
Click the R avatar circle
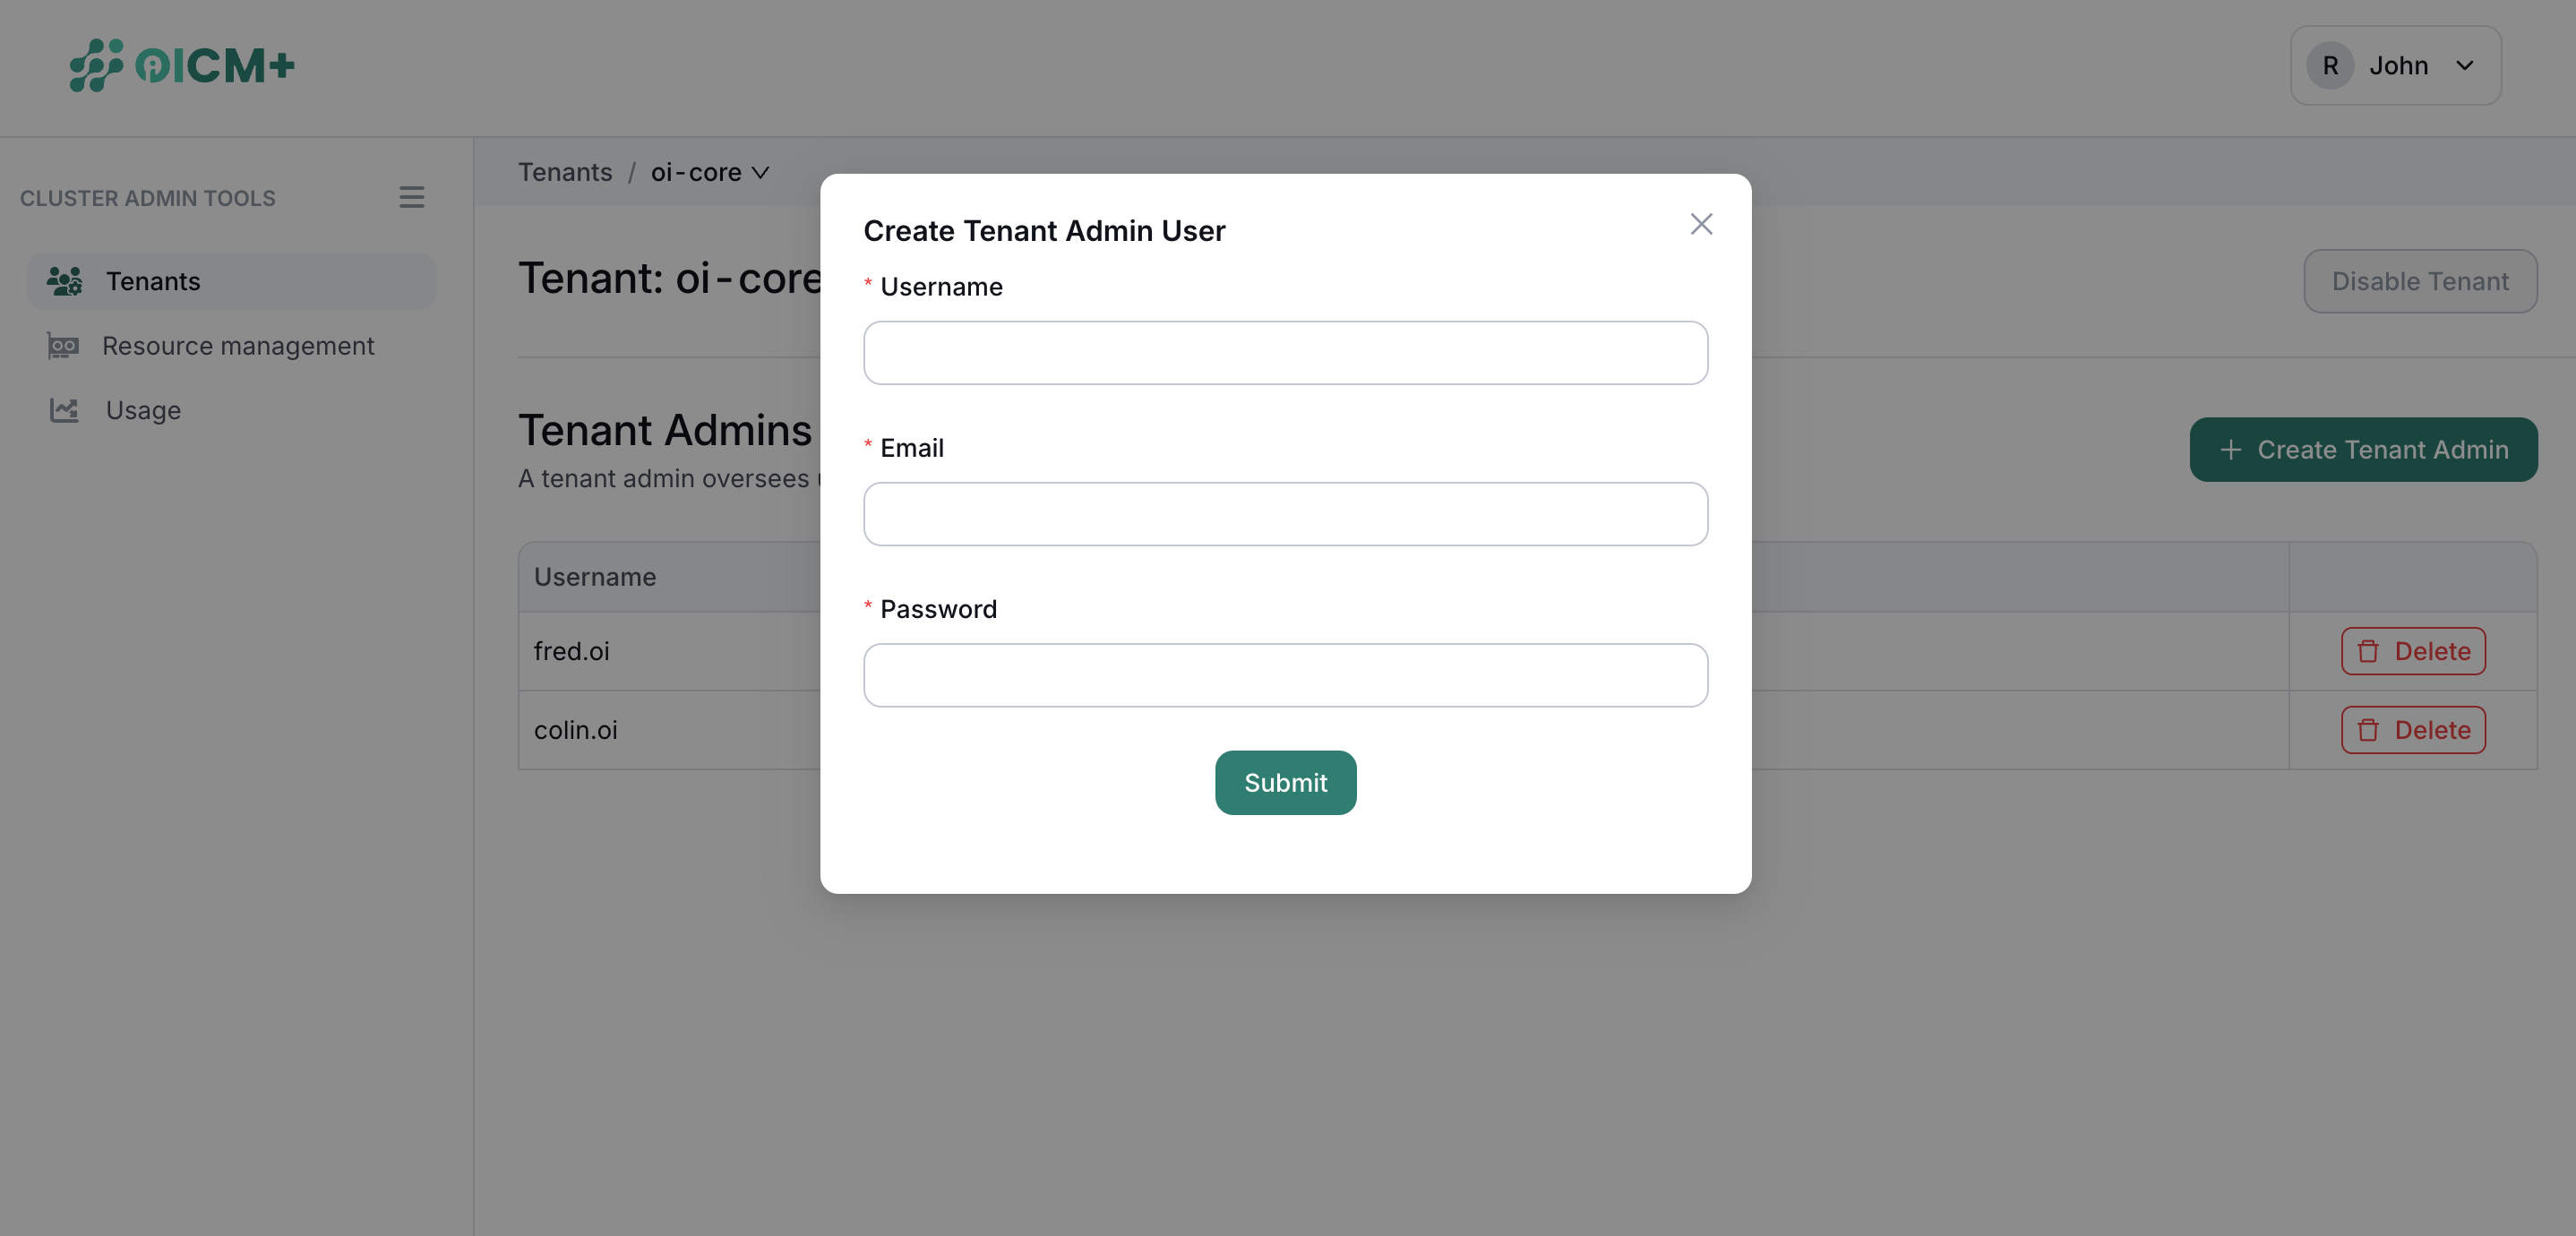pyautogui.click(x=2329, y=64)
